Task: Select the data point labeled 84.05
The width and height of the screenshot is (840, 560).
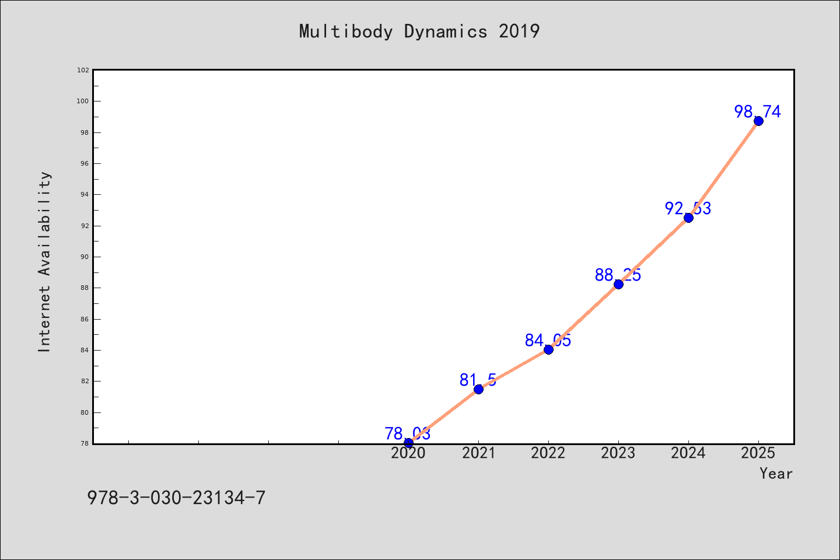Action: 548,349
